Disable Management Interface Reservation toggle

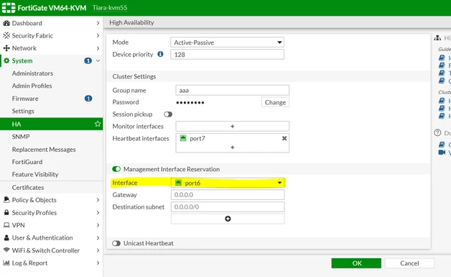coord(116,169)
